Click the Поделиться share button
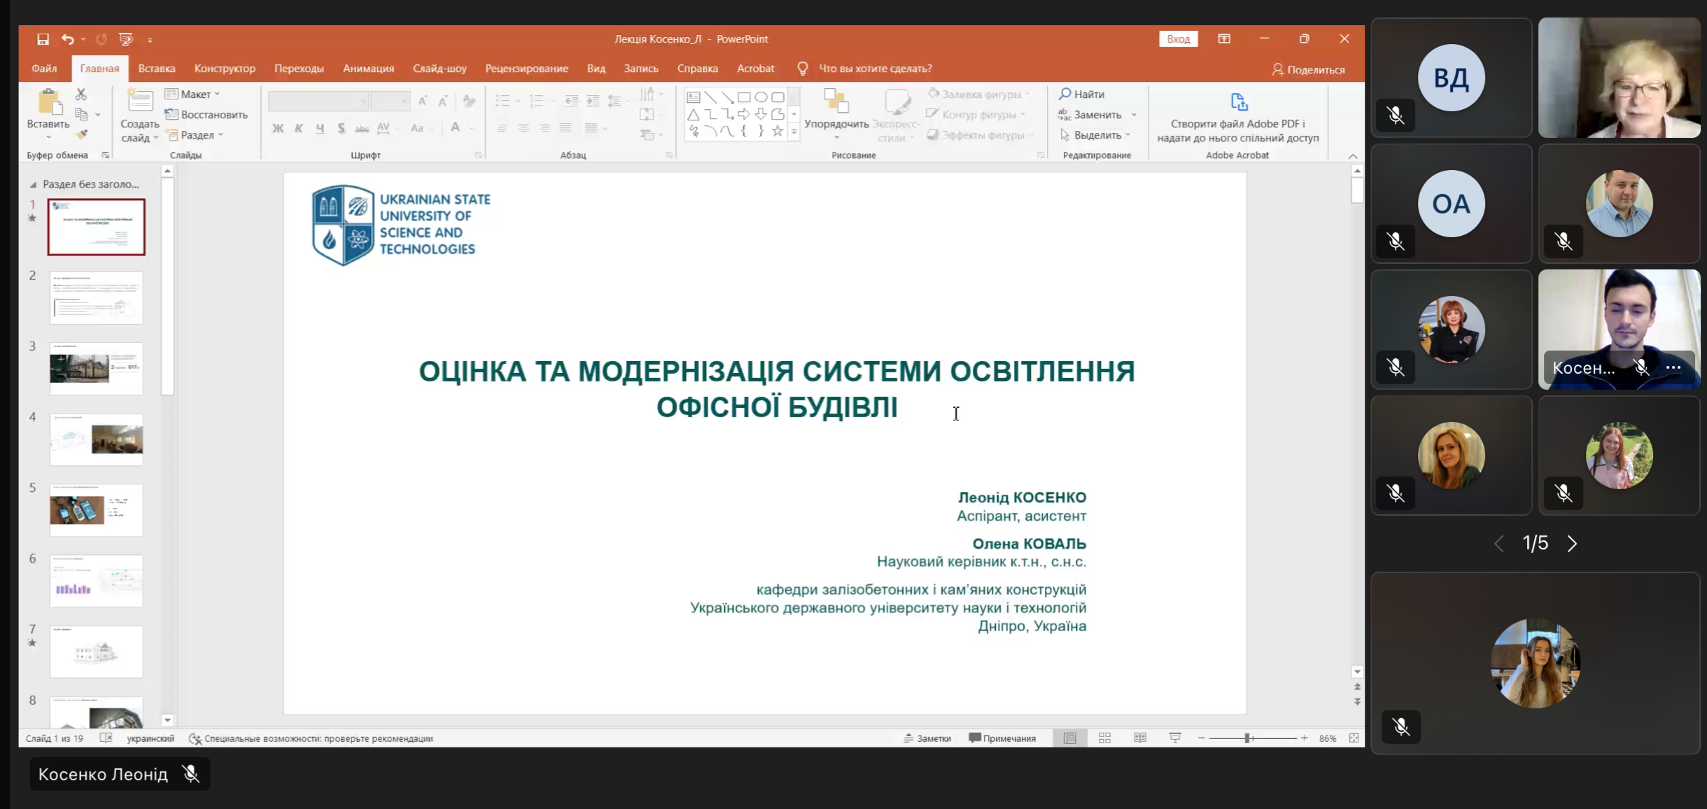Viewport: 1707px width, 809px height. 1308,69
